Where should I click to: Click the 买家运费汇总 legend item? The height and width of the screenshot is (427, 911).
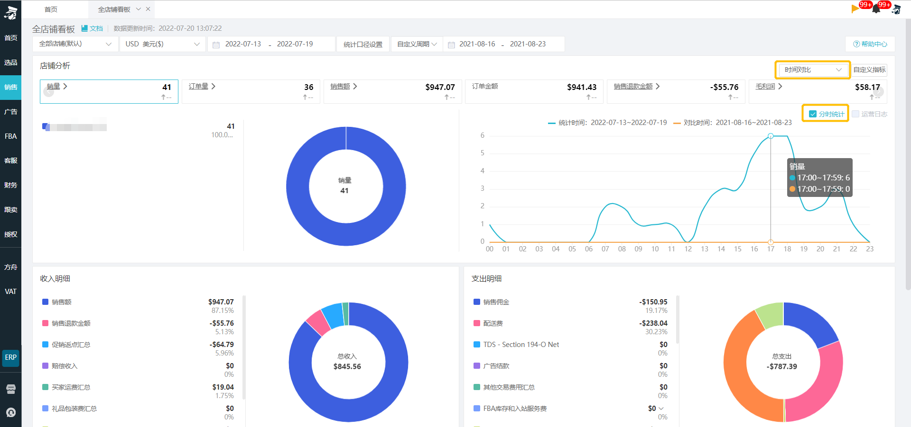[66, 387]
